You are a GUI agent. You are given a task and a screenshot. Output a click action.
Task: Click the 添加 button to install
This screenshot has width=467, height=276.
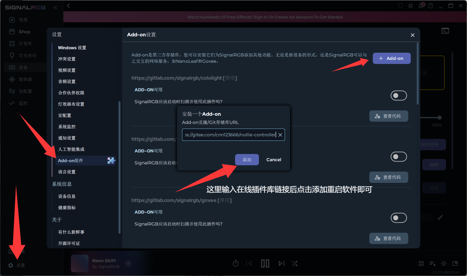point(247,160)
